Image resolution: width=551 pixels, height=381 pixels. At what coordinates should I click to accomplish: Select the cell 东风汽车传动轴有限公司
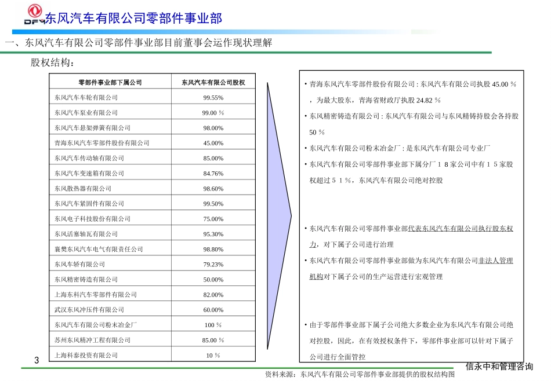coord(89,158)
